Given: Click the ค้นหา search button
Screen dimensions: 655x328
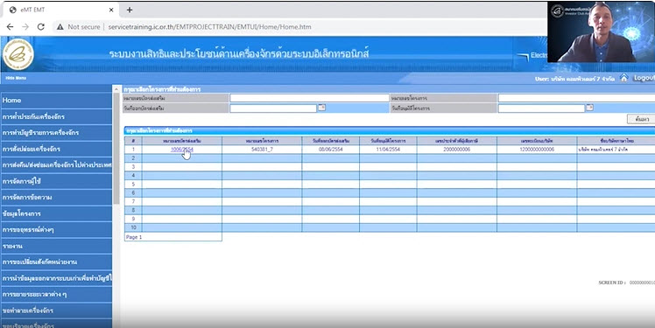Looking at the screenshot, I should click(641, 119).
